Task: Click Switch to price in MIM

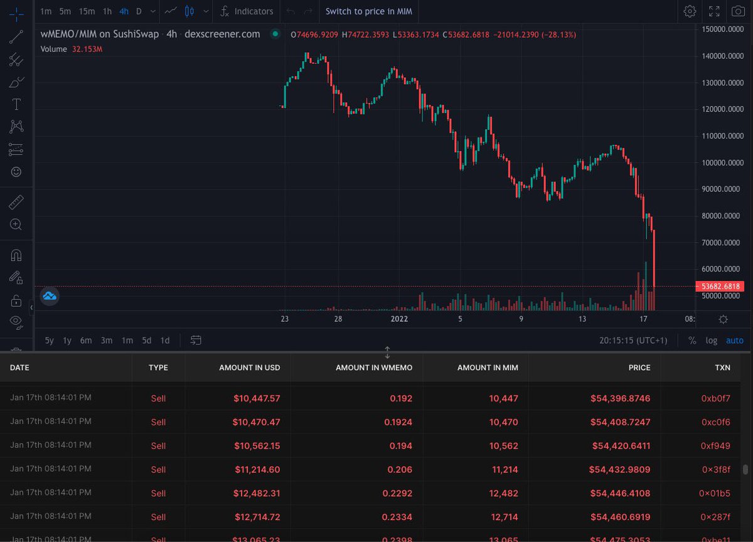Action: (x=368, y=11)
